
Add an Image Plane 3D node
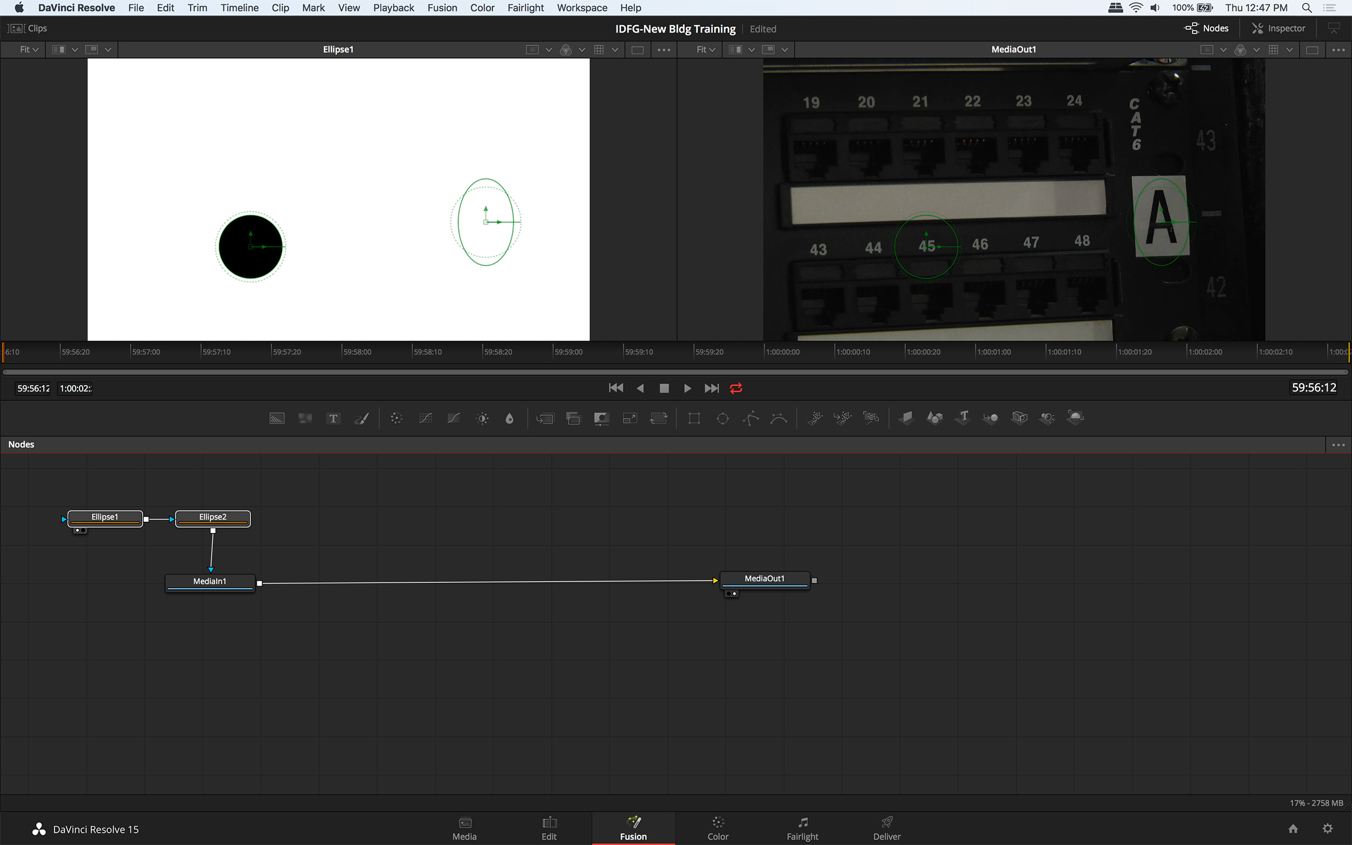coord(906,417)
